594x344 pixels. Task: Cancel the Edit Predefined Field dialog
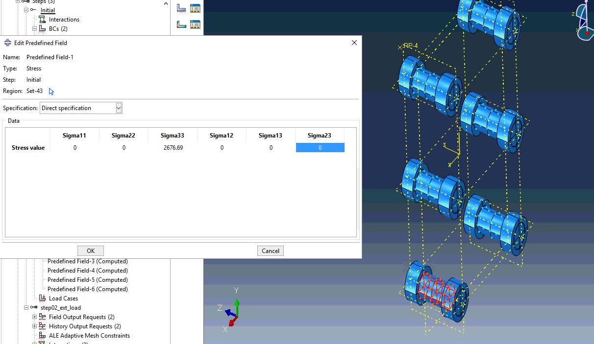(x=270, y=251)
